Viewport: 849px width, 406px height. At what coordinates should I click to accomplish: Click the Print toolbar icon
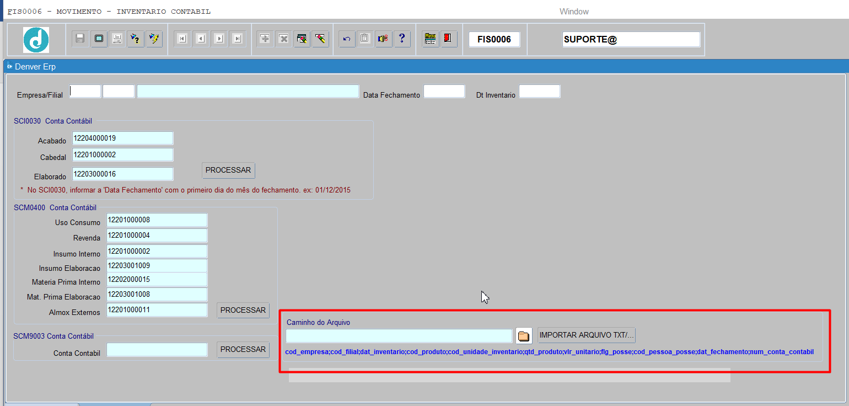click(x=117, y=39)
